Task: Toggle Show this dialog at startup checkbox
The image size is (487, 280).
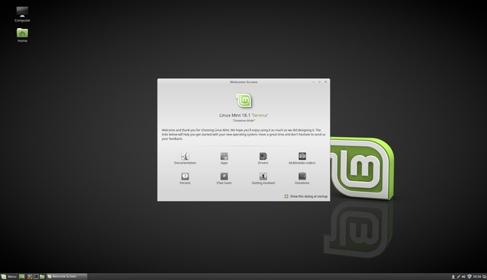Action: click(286, 196)
